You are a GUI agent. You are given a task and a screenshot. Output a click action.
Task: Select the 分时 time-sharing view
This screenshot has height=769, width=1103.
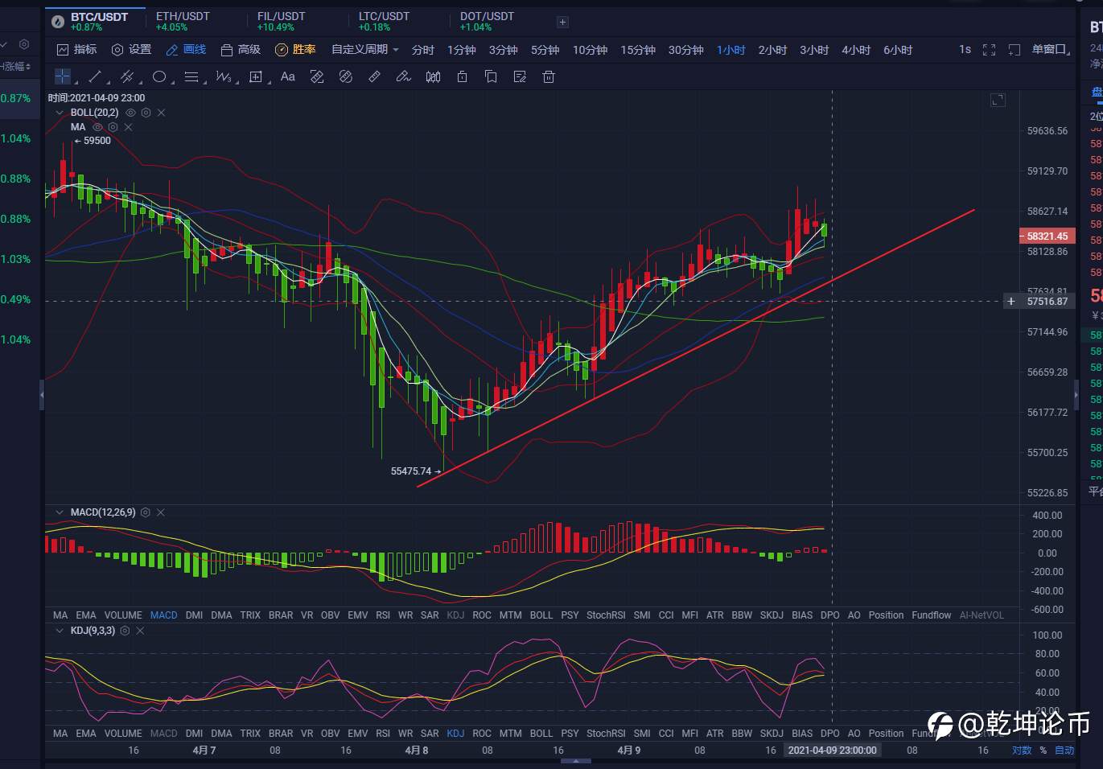[423, 50]
